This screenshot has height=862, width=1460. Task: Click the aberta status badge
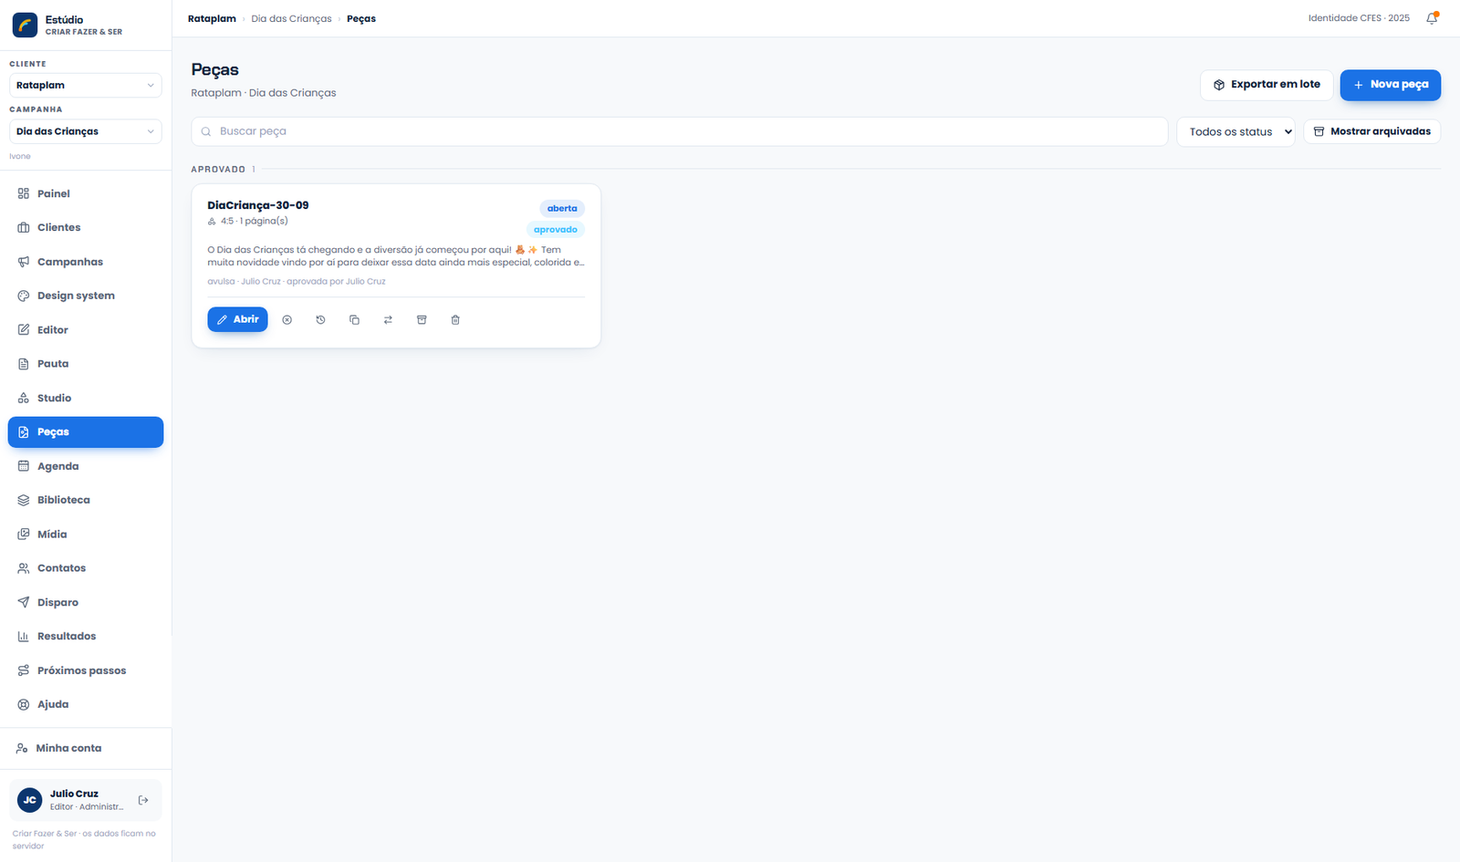coord(562,208)
